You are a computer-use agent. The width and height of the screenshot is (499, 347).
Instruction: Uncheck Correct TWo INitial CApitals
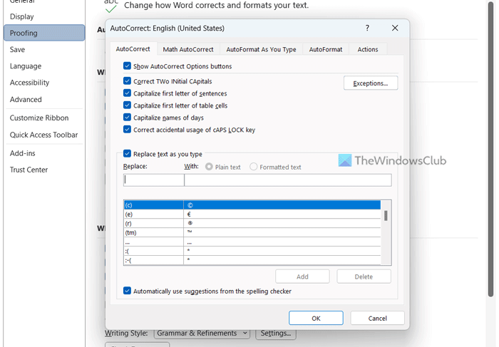pyautogui.click(x=127, y=81)
